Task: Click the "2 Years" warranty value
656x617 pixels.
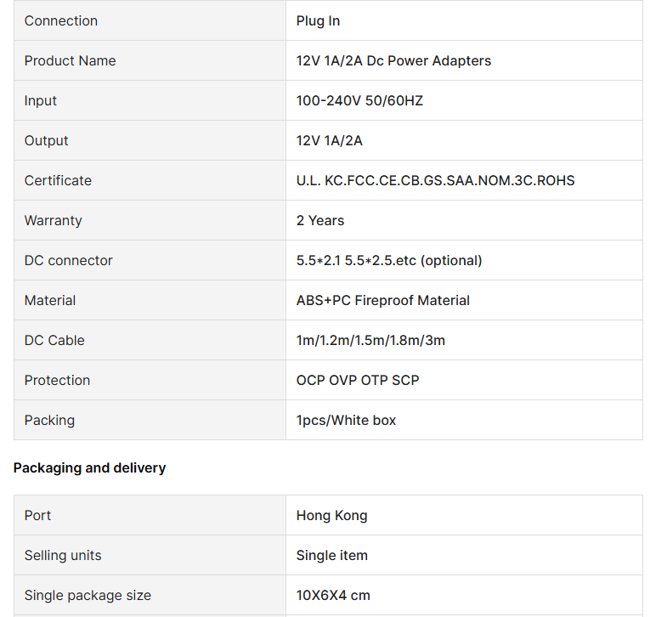Action: [320, 220]
